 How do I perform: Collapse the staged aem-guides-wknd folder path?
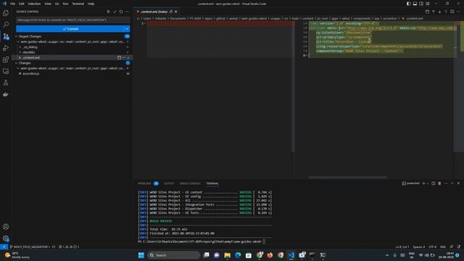pyautogui.click(x=18, y=42)
